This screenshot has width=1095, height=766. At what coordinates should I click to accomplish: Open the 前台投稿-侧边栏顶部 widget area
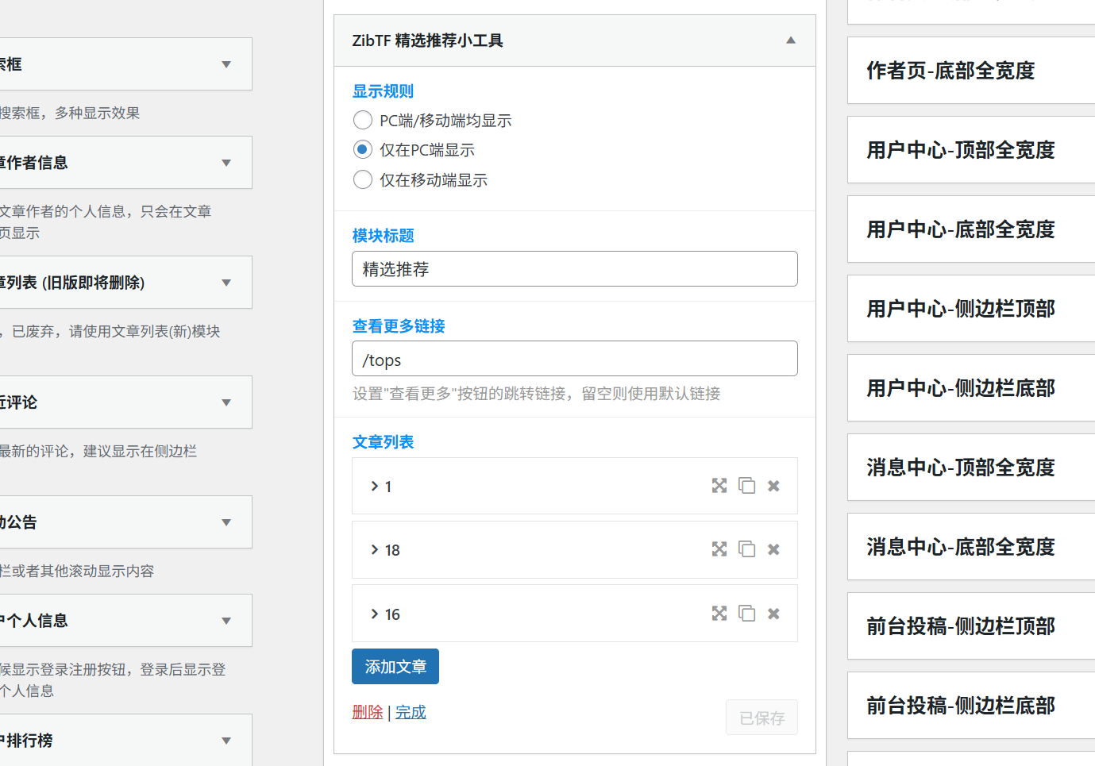[x=970, y=626]
